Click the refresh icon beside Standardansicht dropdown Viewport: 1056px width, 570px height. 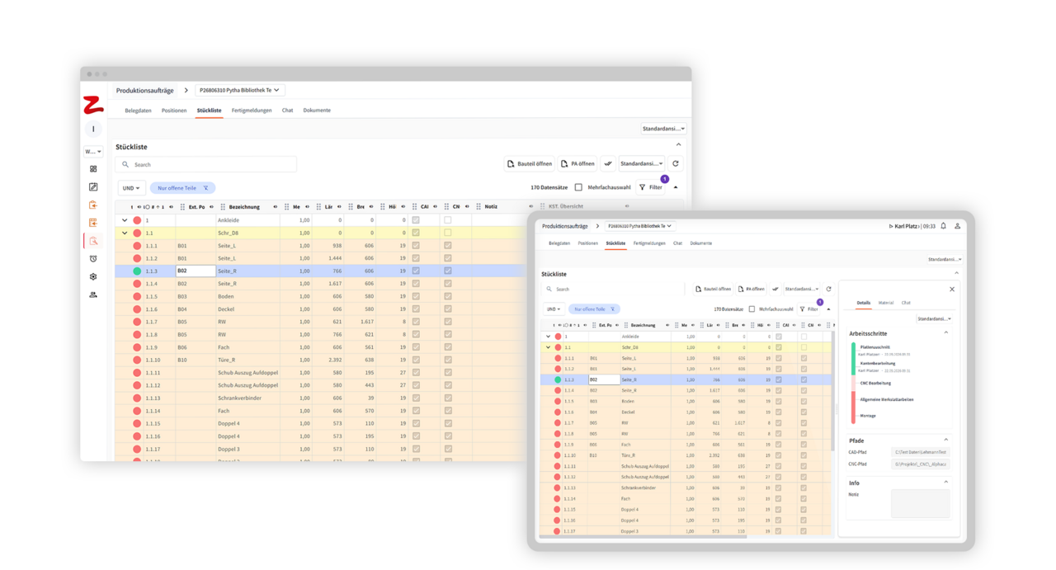(x=676, y=164)
